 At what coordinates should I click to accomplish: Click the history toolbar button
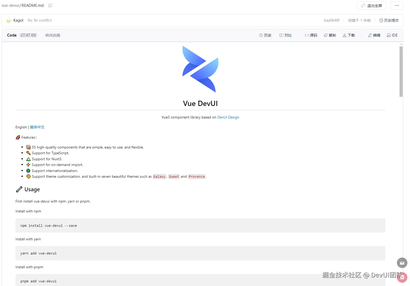click(x=265, y=35)
